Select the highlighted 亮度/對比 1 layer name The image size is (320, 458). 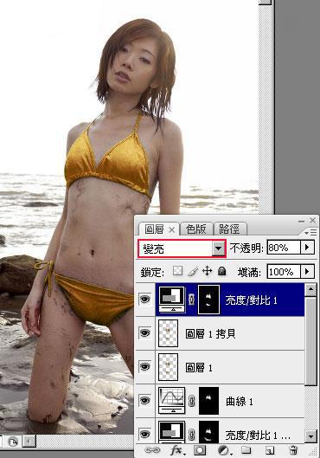coord(251,300)
